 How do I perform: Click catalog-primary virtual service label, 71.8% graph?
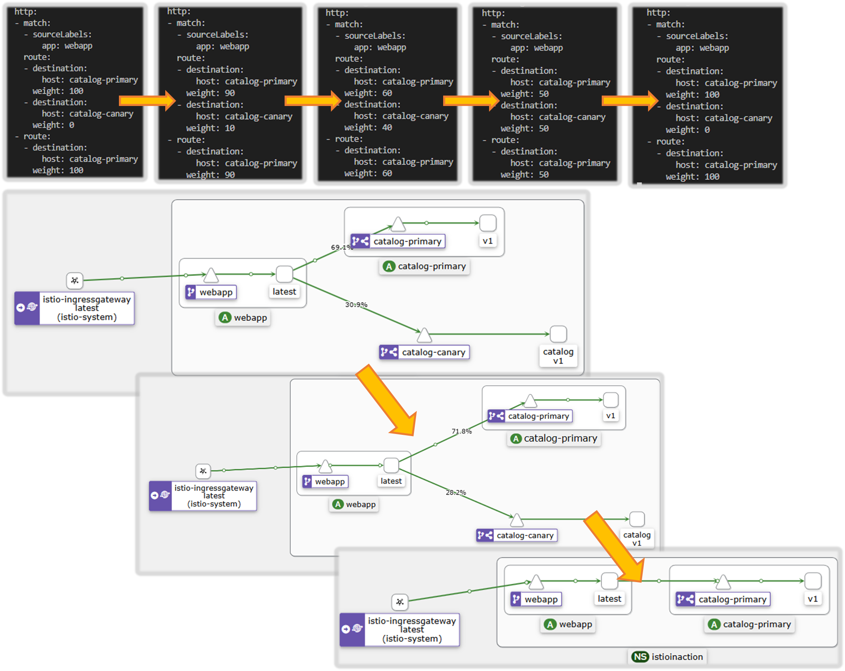(530, 416)
